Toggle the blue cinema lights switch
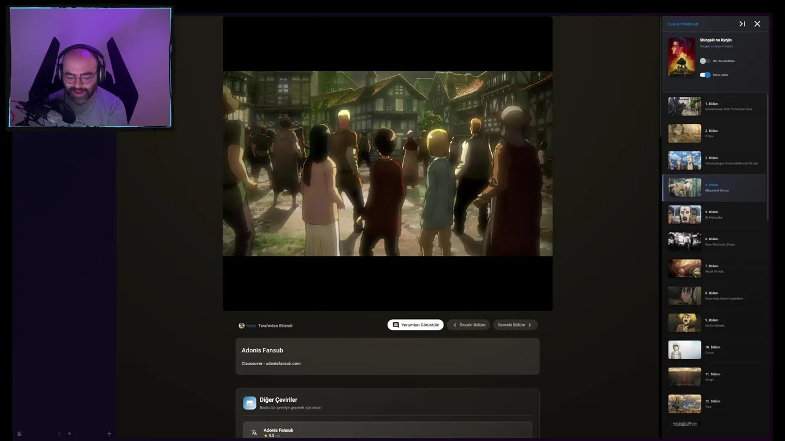 pyautogui.click(x=705, y=75)
